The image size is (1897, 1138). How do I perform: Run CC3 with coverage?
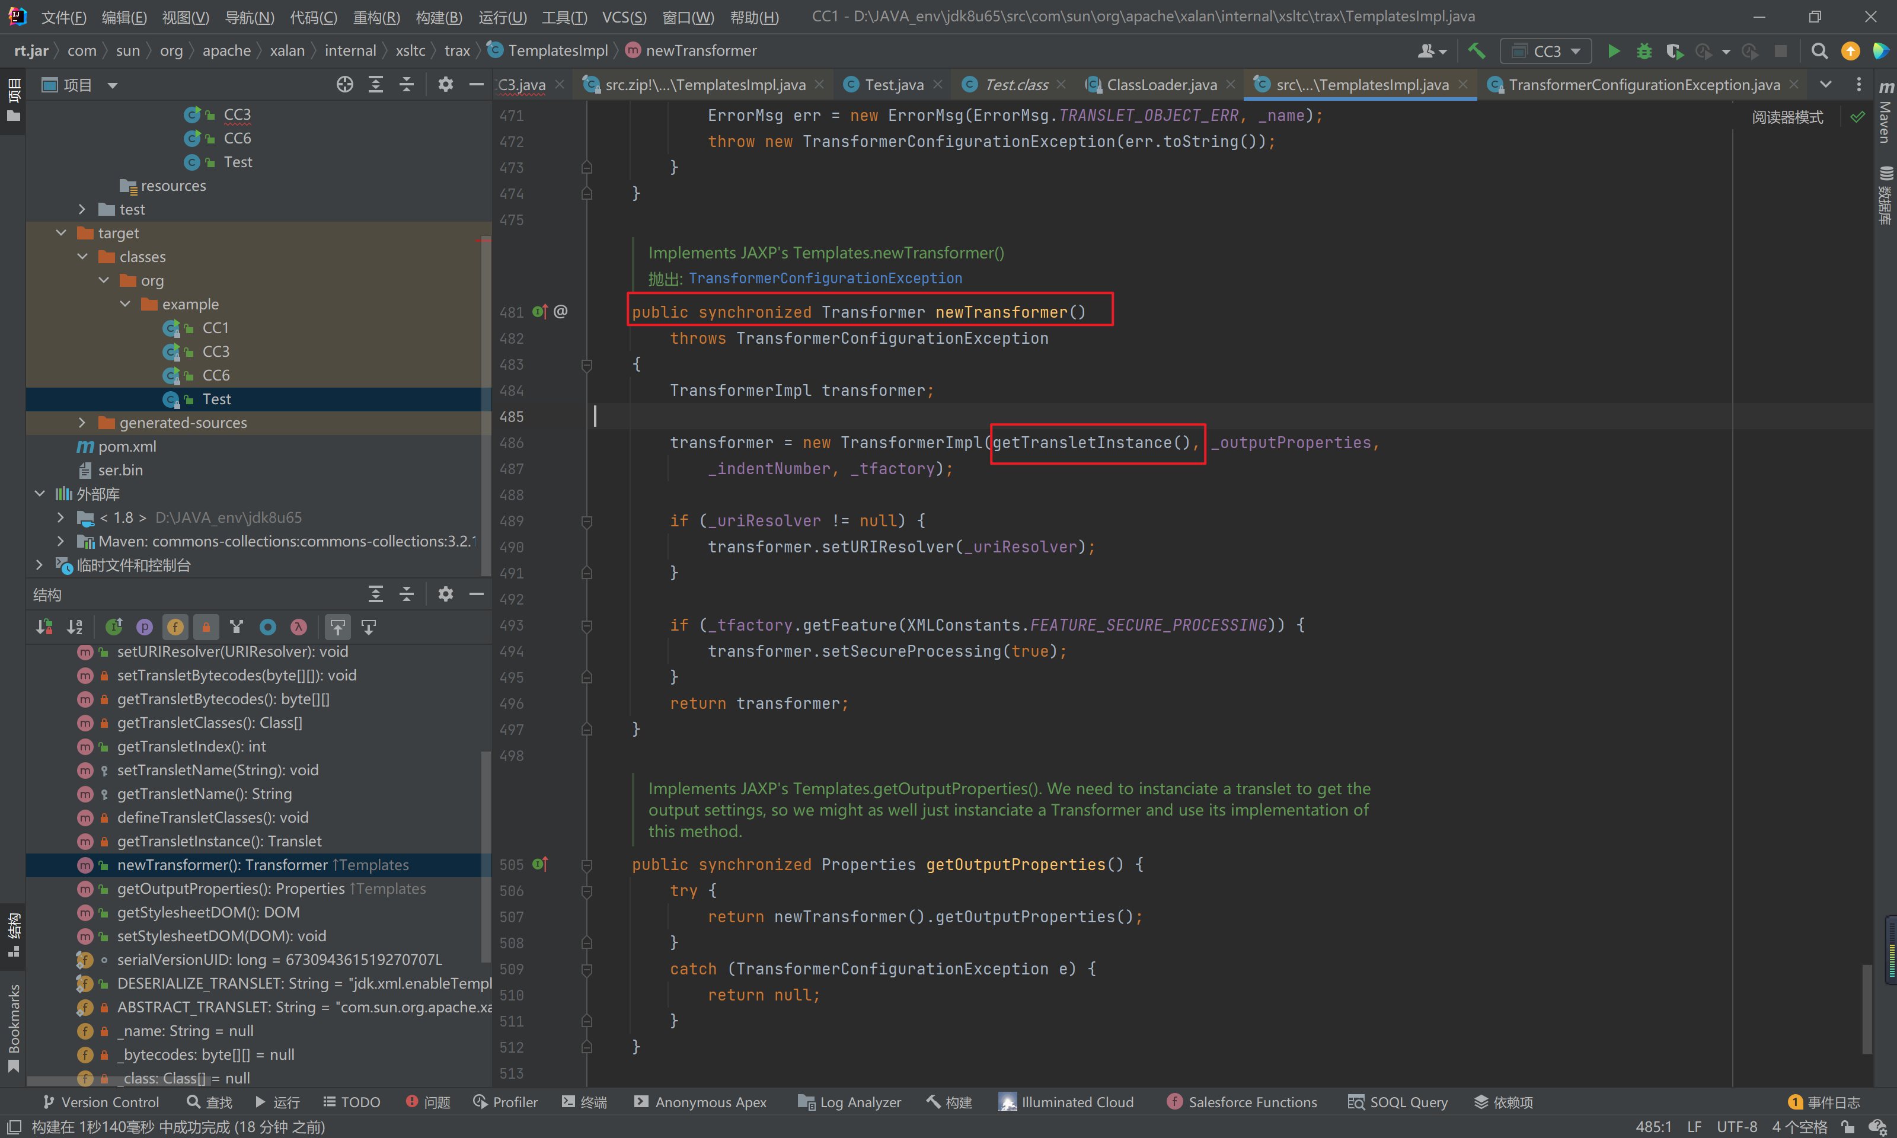point(1675,50)
